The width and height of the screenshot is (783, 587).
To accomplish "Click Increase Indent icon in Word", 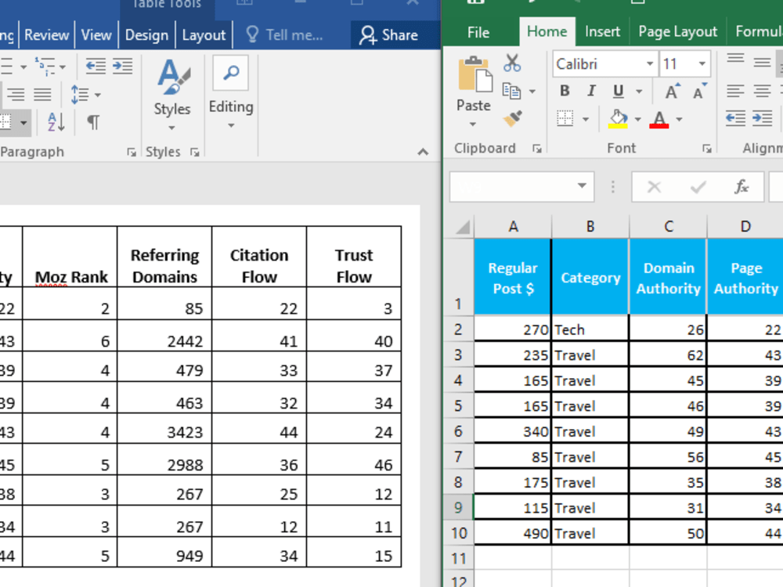I will pyautogui.click(x=122, y=66).
